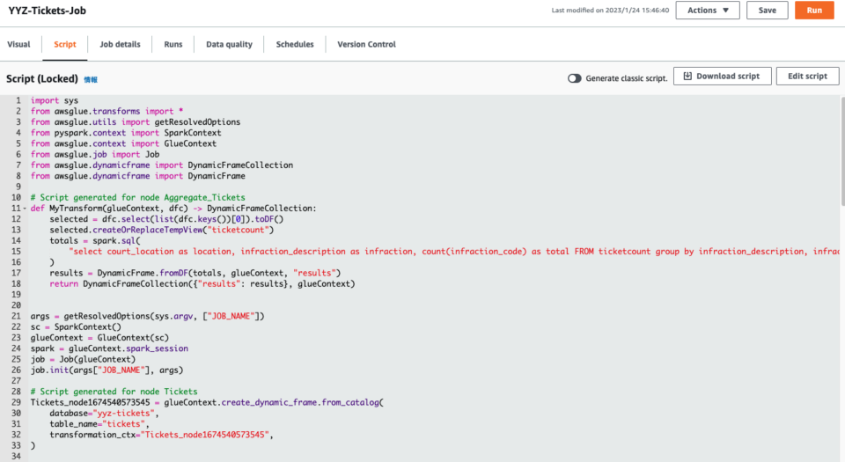
Task: Open the Job details tab
Action: 120,44
